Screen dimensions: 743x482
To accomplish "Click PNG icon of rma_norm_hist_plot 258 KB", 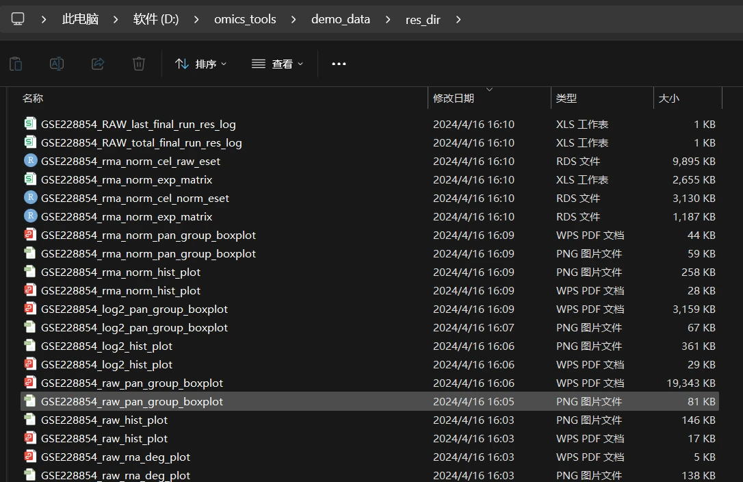I will click(30, 271).
